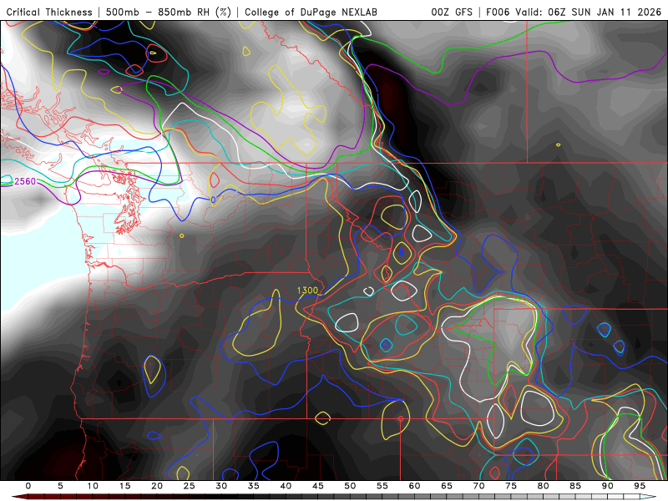Click the yellow "1300" contour label
Screen dimensions: 668x501
click(x=307, y=291)
